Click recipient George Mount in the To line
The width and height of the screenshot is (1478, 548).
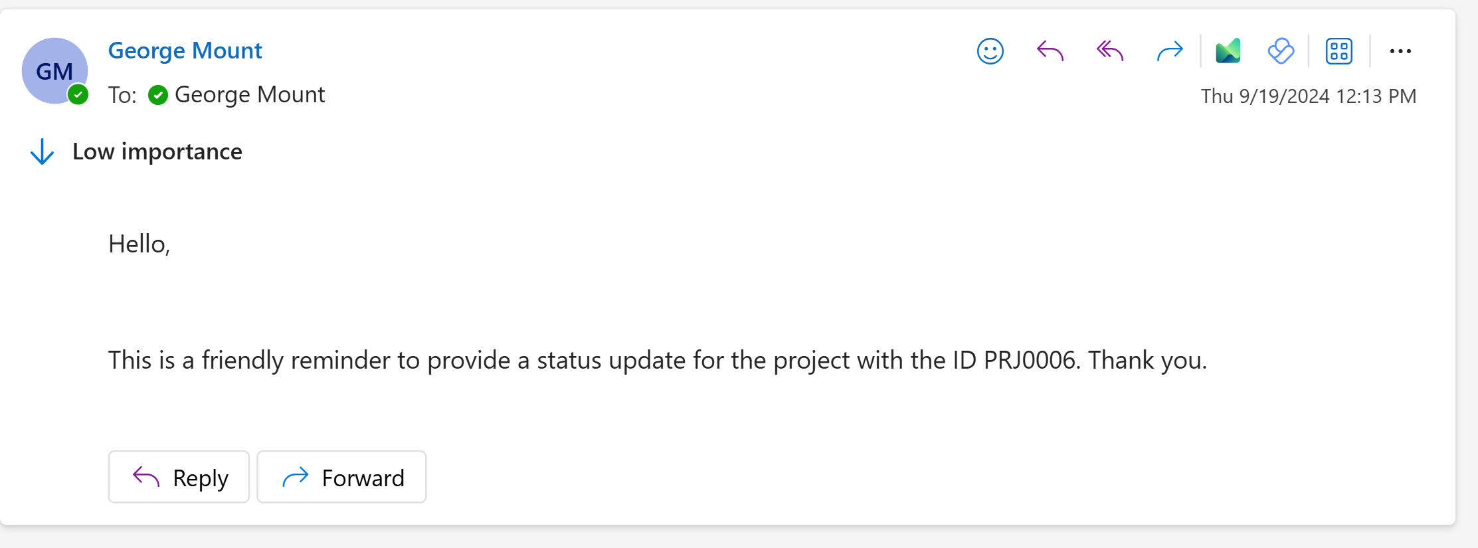point(250,95)
